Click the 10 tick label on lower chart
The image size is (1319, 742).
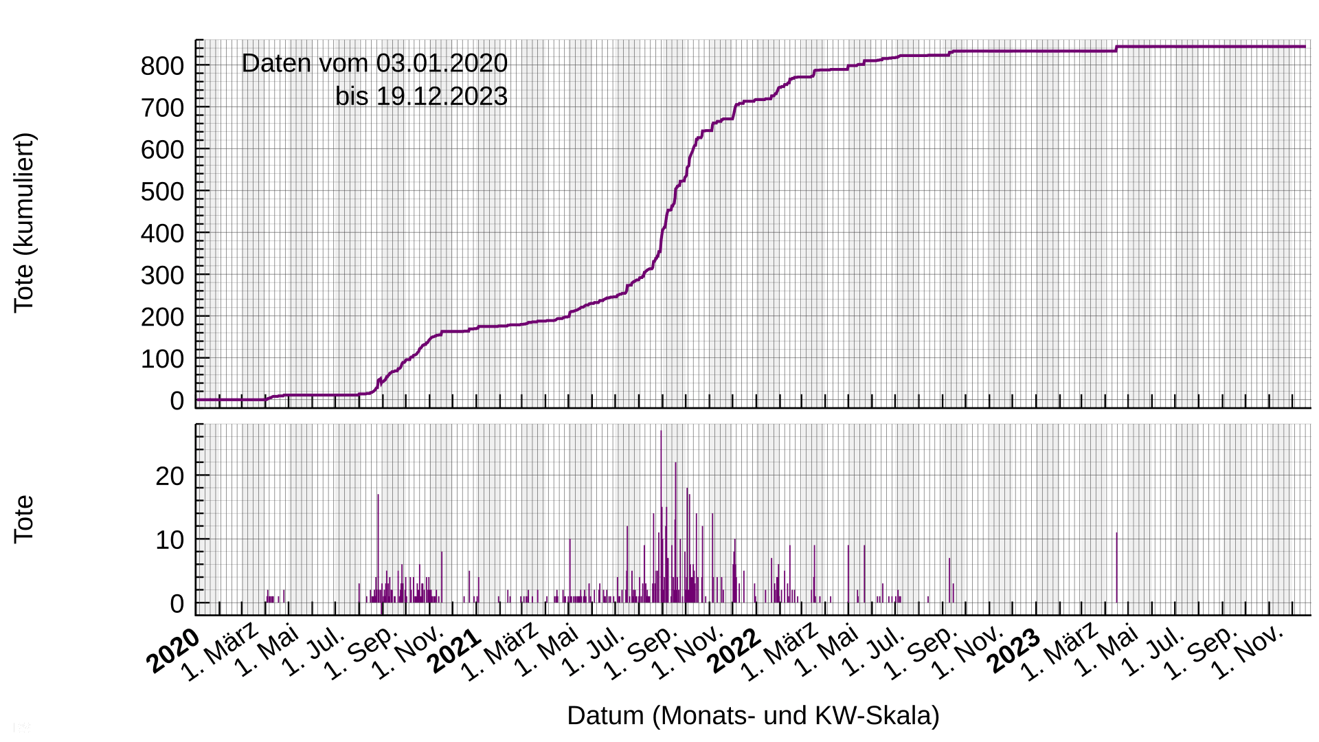[170, 541]
